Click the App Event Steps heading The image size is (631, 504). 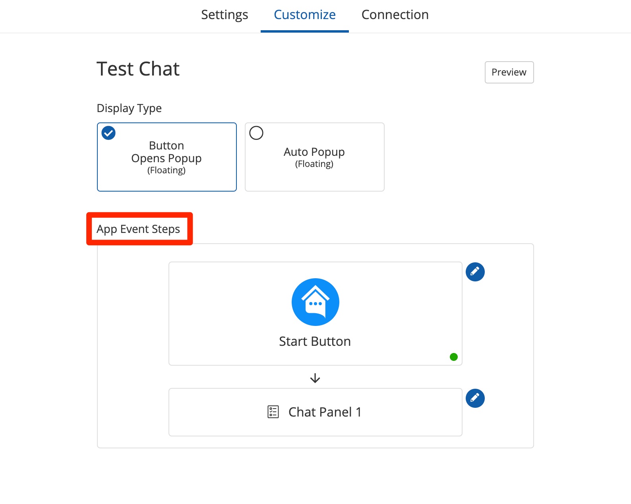(138, 229)
